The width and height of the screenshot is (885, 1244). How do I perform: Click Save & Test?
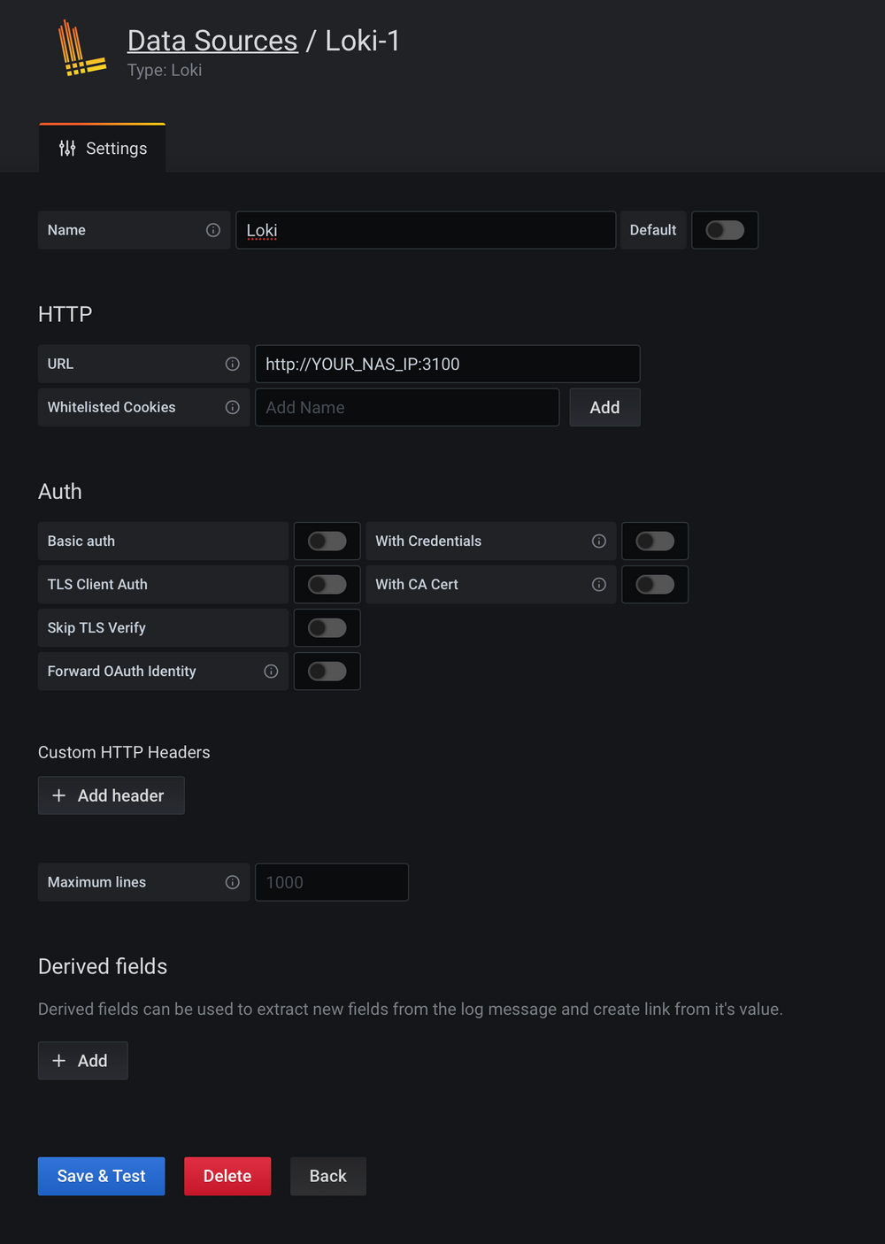click(100, 1176)
